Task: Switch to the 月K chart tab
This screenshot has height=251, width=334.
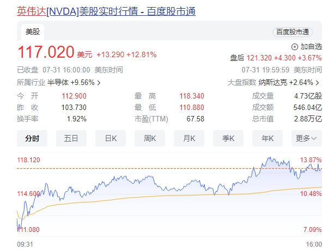Action: (x=189, y=138)
